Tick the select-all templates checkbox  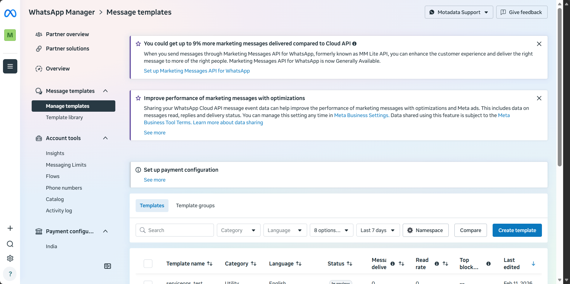[148, 264]
